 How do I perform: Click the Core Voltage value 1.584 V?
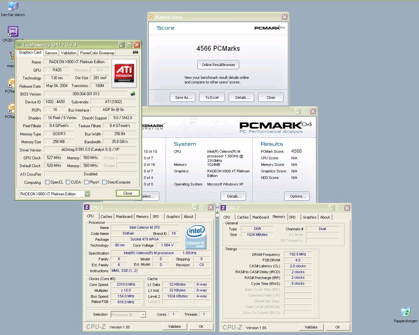(167, 245)
